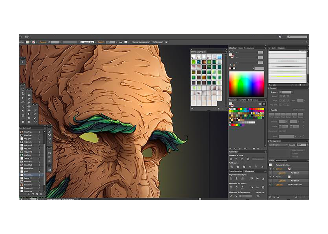Switch to PANTONE+ Solid Coated tab
Screen dimensions: 328x234
(248, 100)
